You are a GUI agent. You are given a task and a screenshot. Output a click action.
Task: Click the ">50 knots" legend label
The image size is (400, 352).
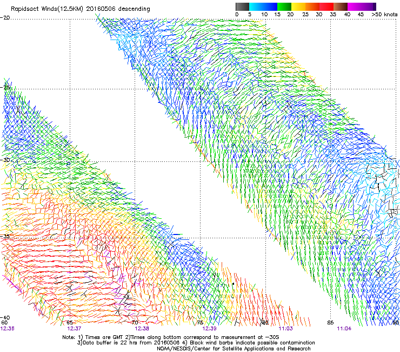(x=384, y=15)
